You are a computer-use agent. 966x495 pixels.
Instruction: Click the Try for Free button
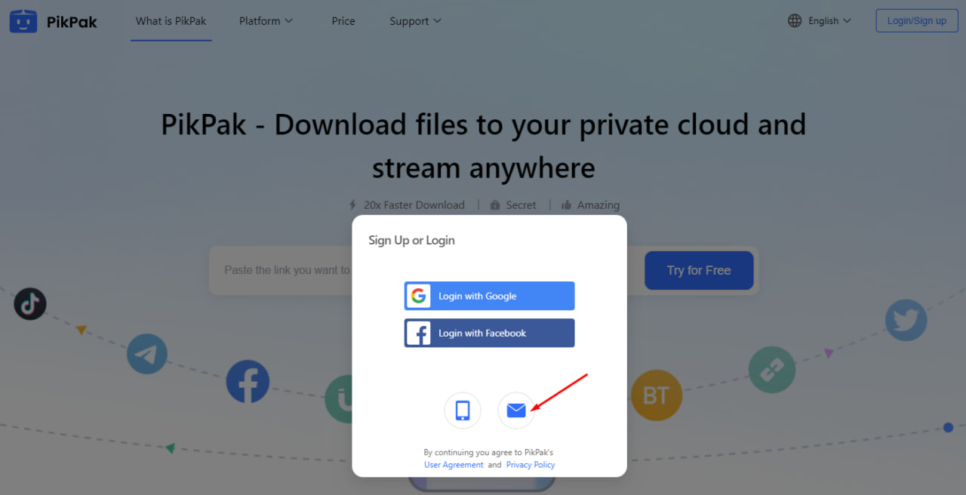(x=699, y=270)
